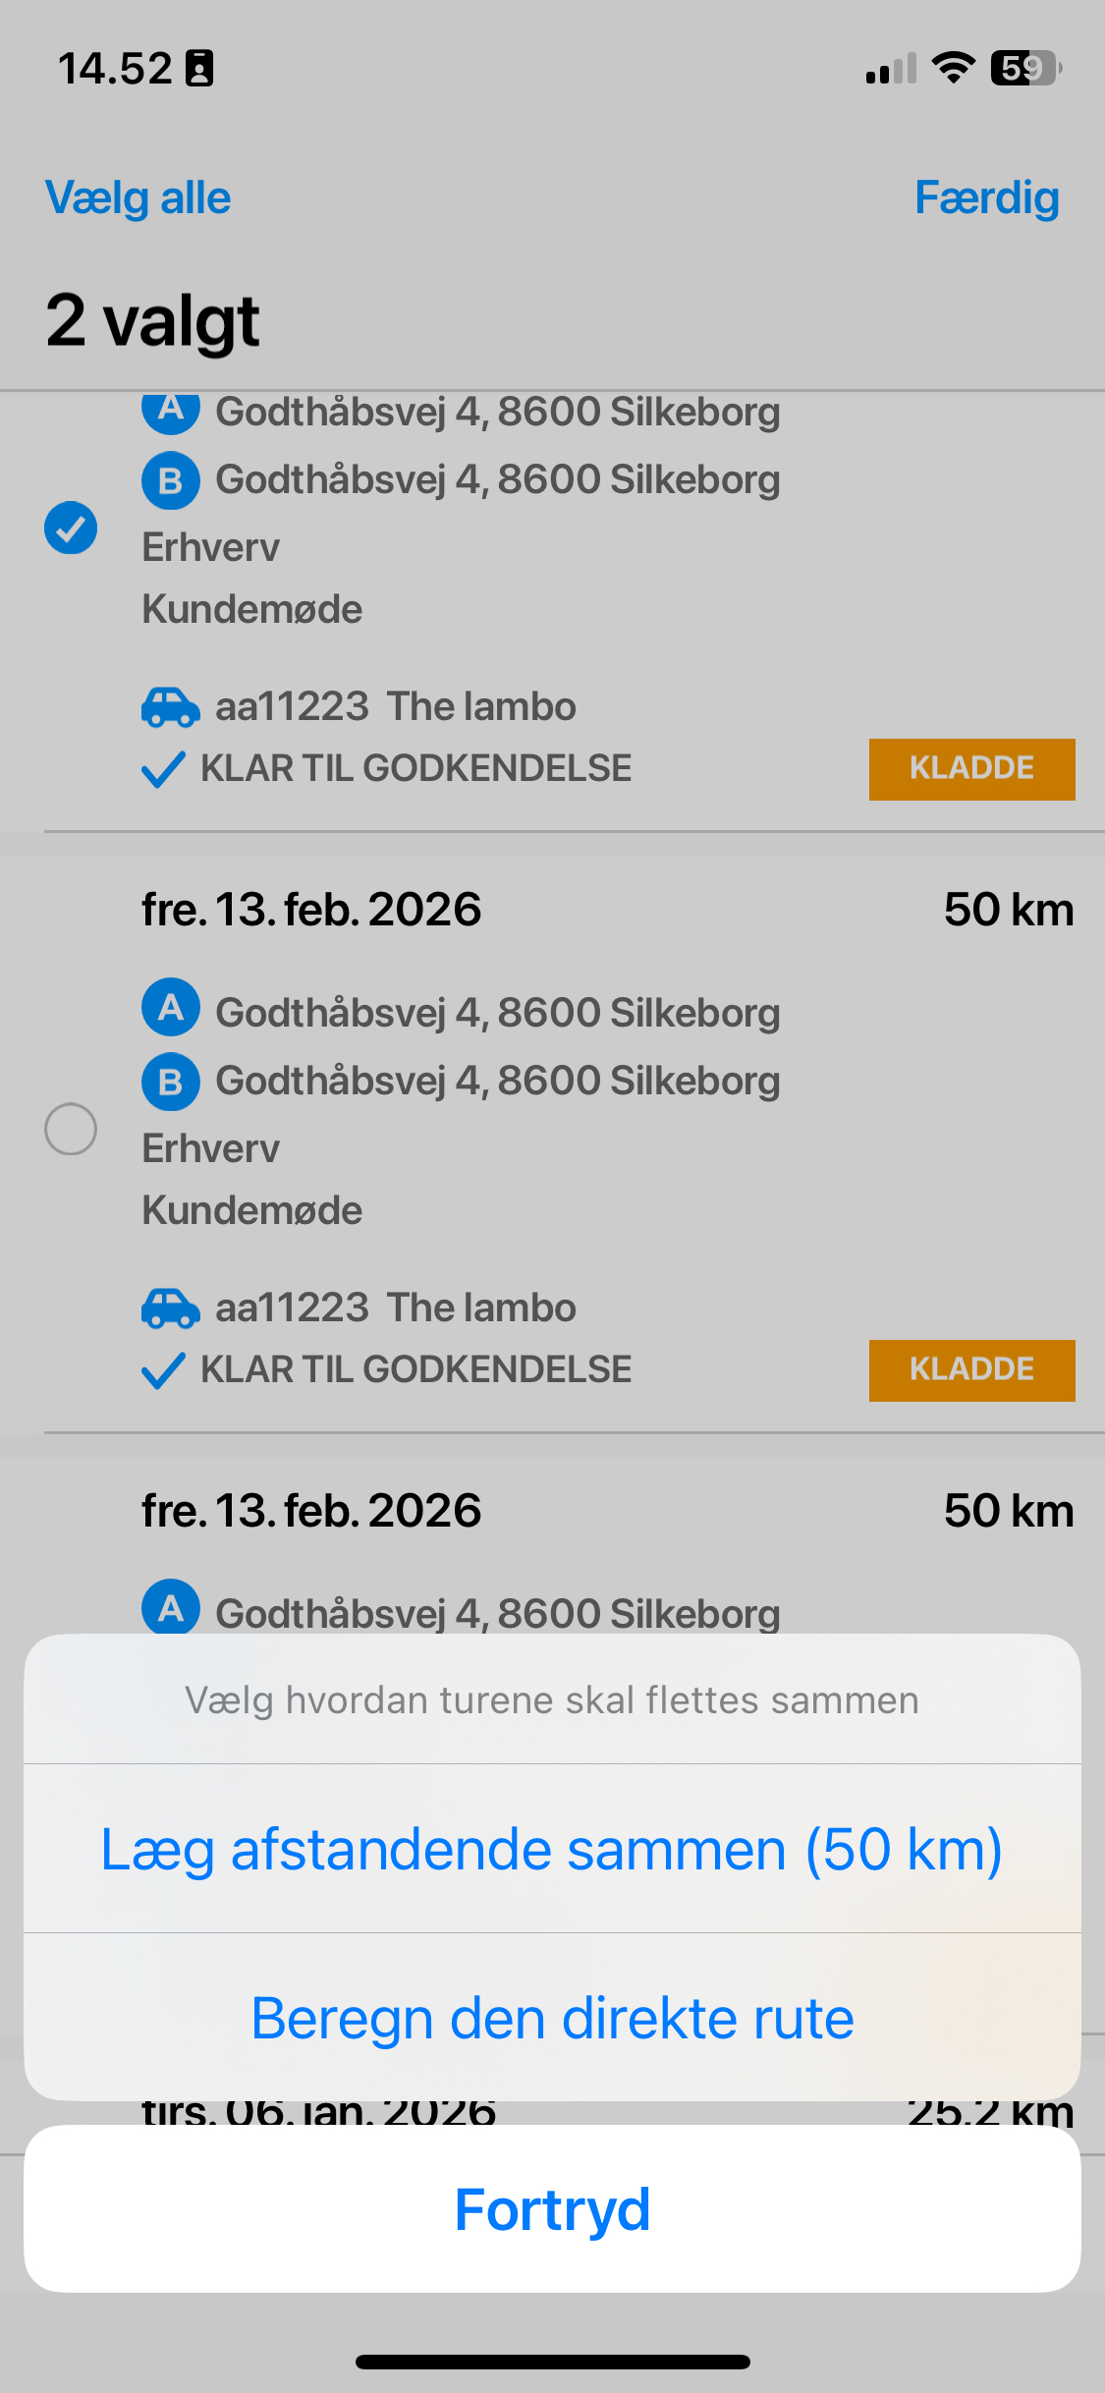The image size is (1105, 2393).
Task: Tap the 2 valgt heading
Action: (152, 320)
